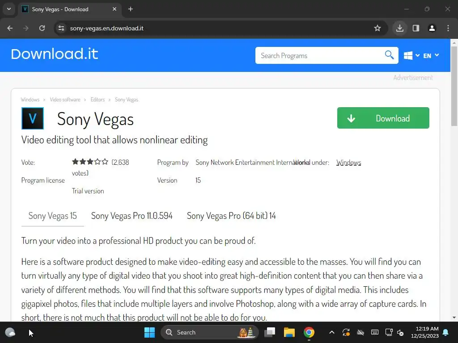Open the Windows breadcrumb link
The width and height of the screenshot is (458, 343).
pyautogui.click(x=30, y=100)
